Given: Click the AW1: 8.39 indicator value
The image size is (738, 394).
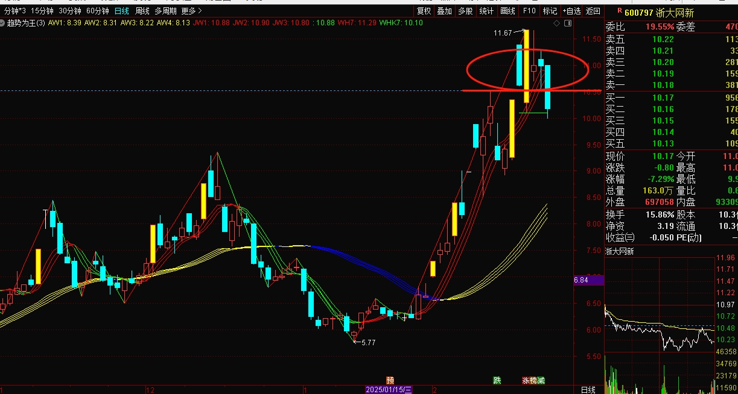Looking at the screenshot, I should click(x=65, y=23).
